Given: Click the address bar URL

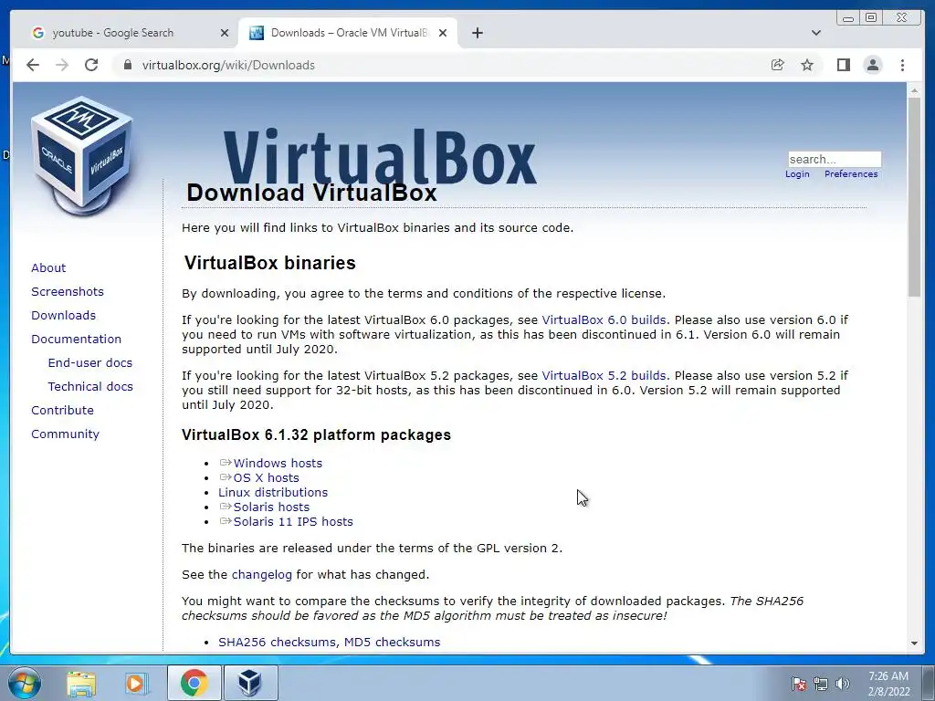Looking at the screenshot, I should (x=228, y=65).
